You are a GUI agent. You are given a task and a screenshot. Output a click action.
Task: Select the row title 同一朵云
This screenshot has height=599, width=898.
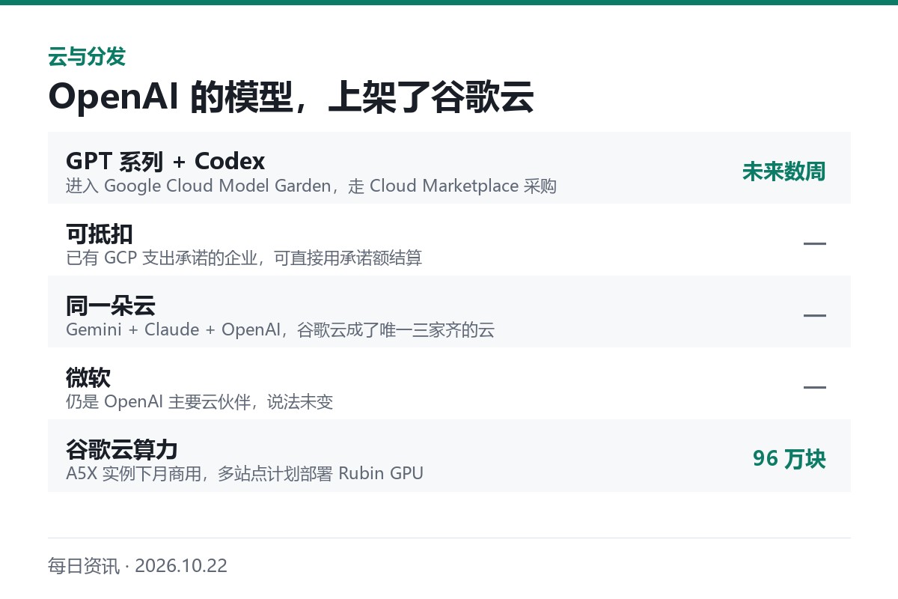(x=111, y=305)
